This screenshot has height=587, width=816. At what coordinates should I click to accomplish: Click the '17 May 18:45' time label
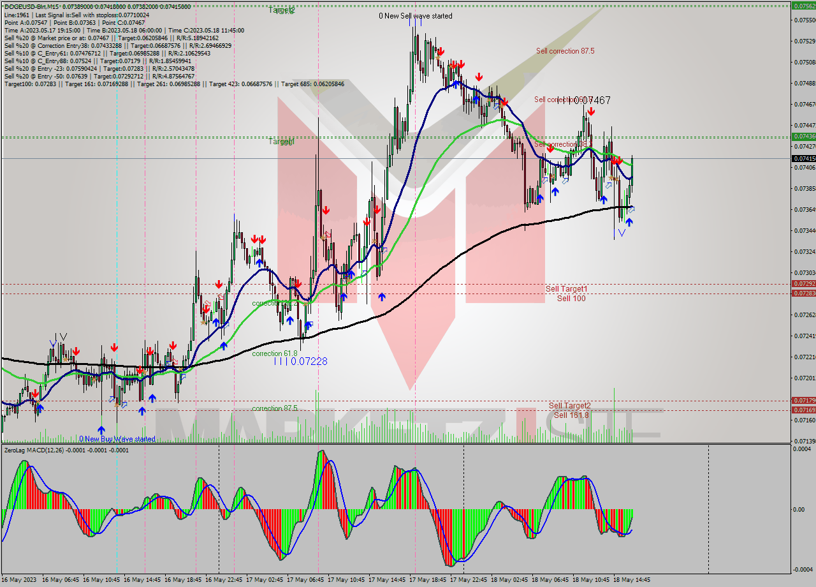[428, 580]
